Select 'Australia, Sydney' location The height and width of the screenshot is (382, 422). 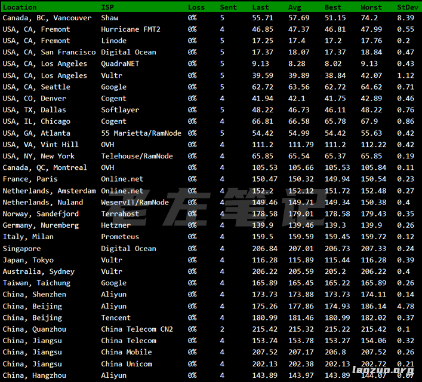[38, 272]
